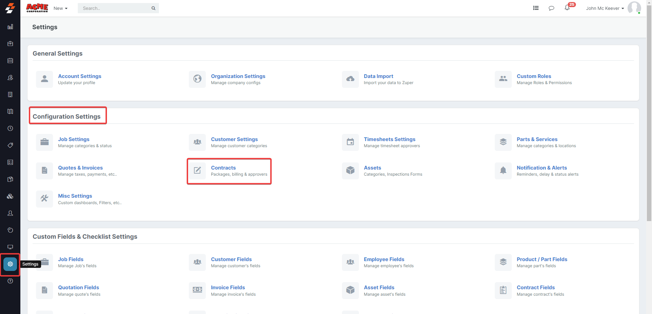652x314 pixels.
Task: Open the dashboard bar chart sidebar icon
Action: 10,27
